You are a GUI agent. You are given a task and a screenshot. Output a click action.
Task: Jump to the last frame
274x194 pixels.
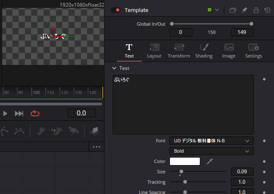(x=19, y=113)
